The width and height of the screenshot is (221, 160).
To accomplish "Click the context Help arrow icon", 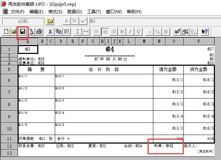I will (x=205, y=32).
